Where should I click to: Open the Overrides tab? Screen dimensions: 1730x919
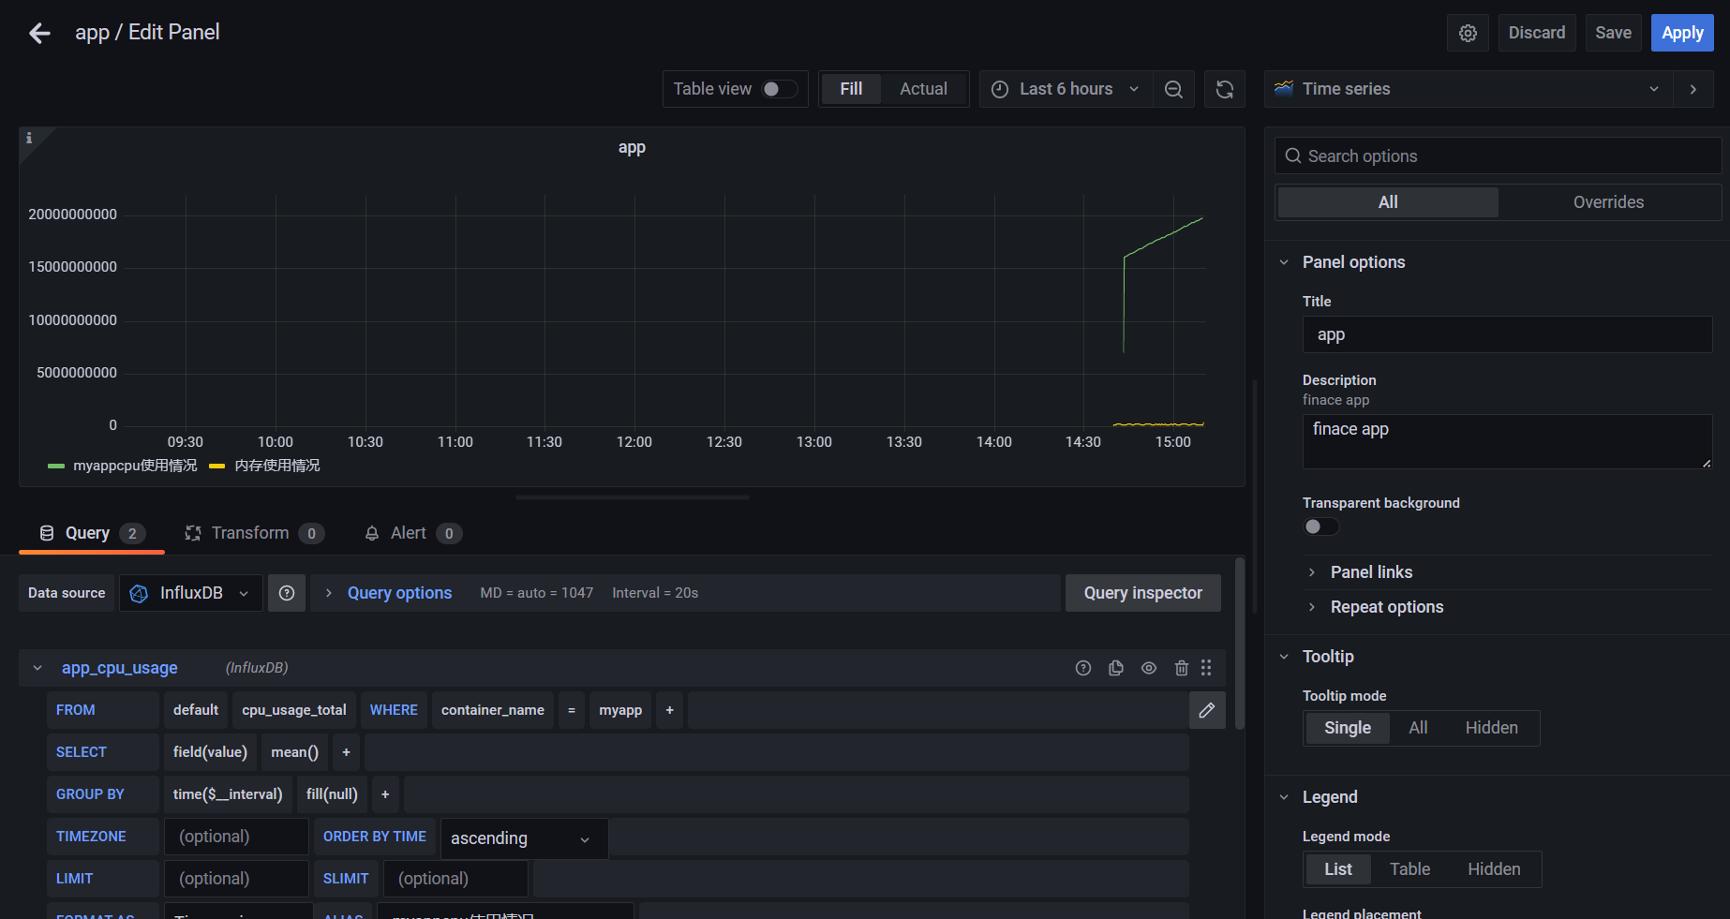1608,202
